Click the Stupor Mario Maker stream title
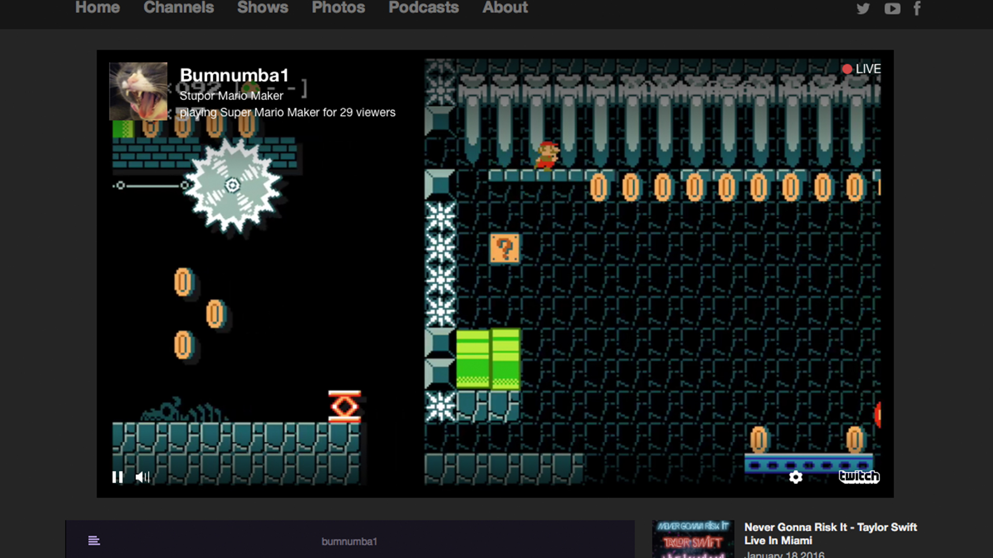The width and height of the screenshot is (993, 558). point(231,96)
